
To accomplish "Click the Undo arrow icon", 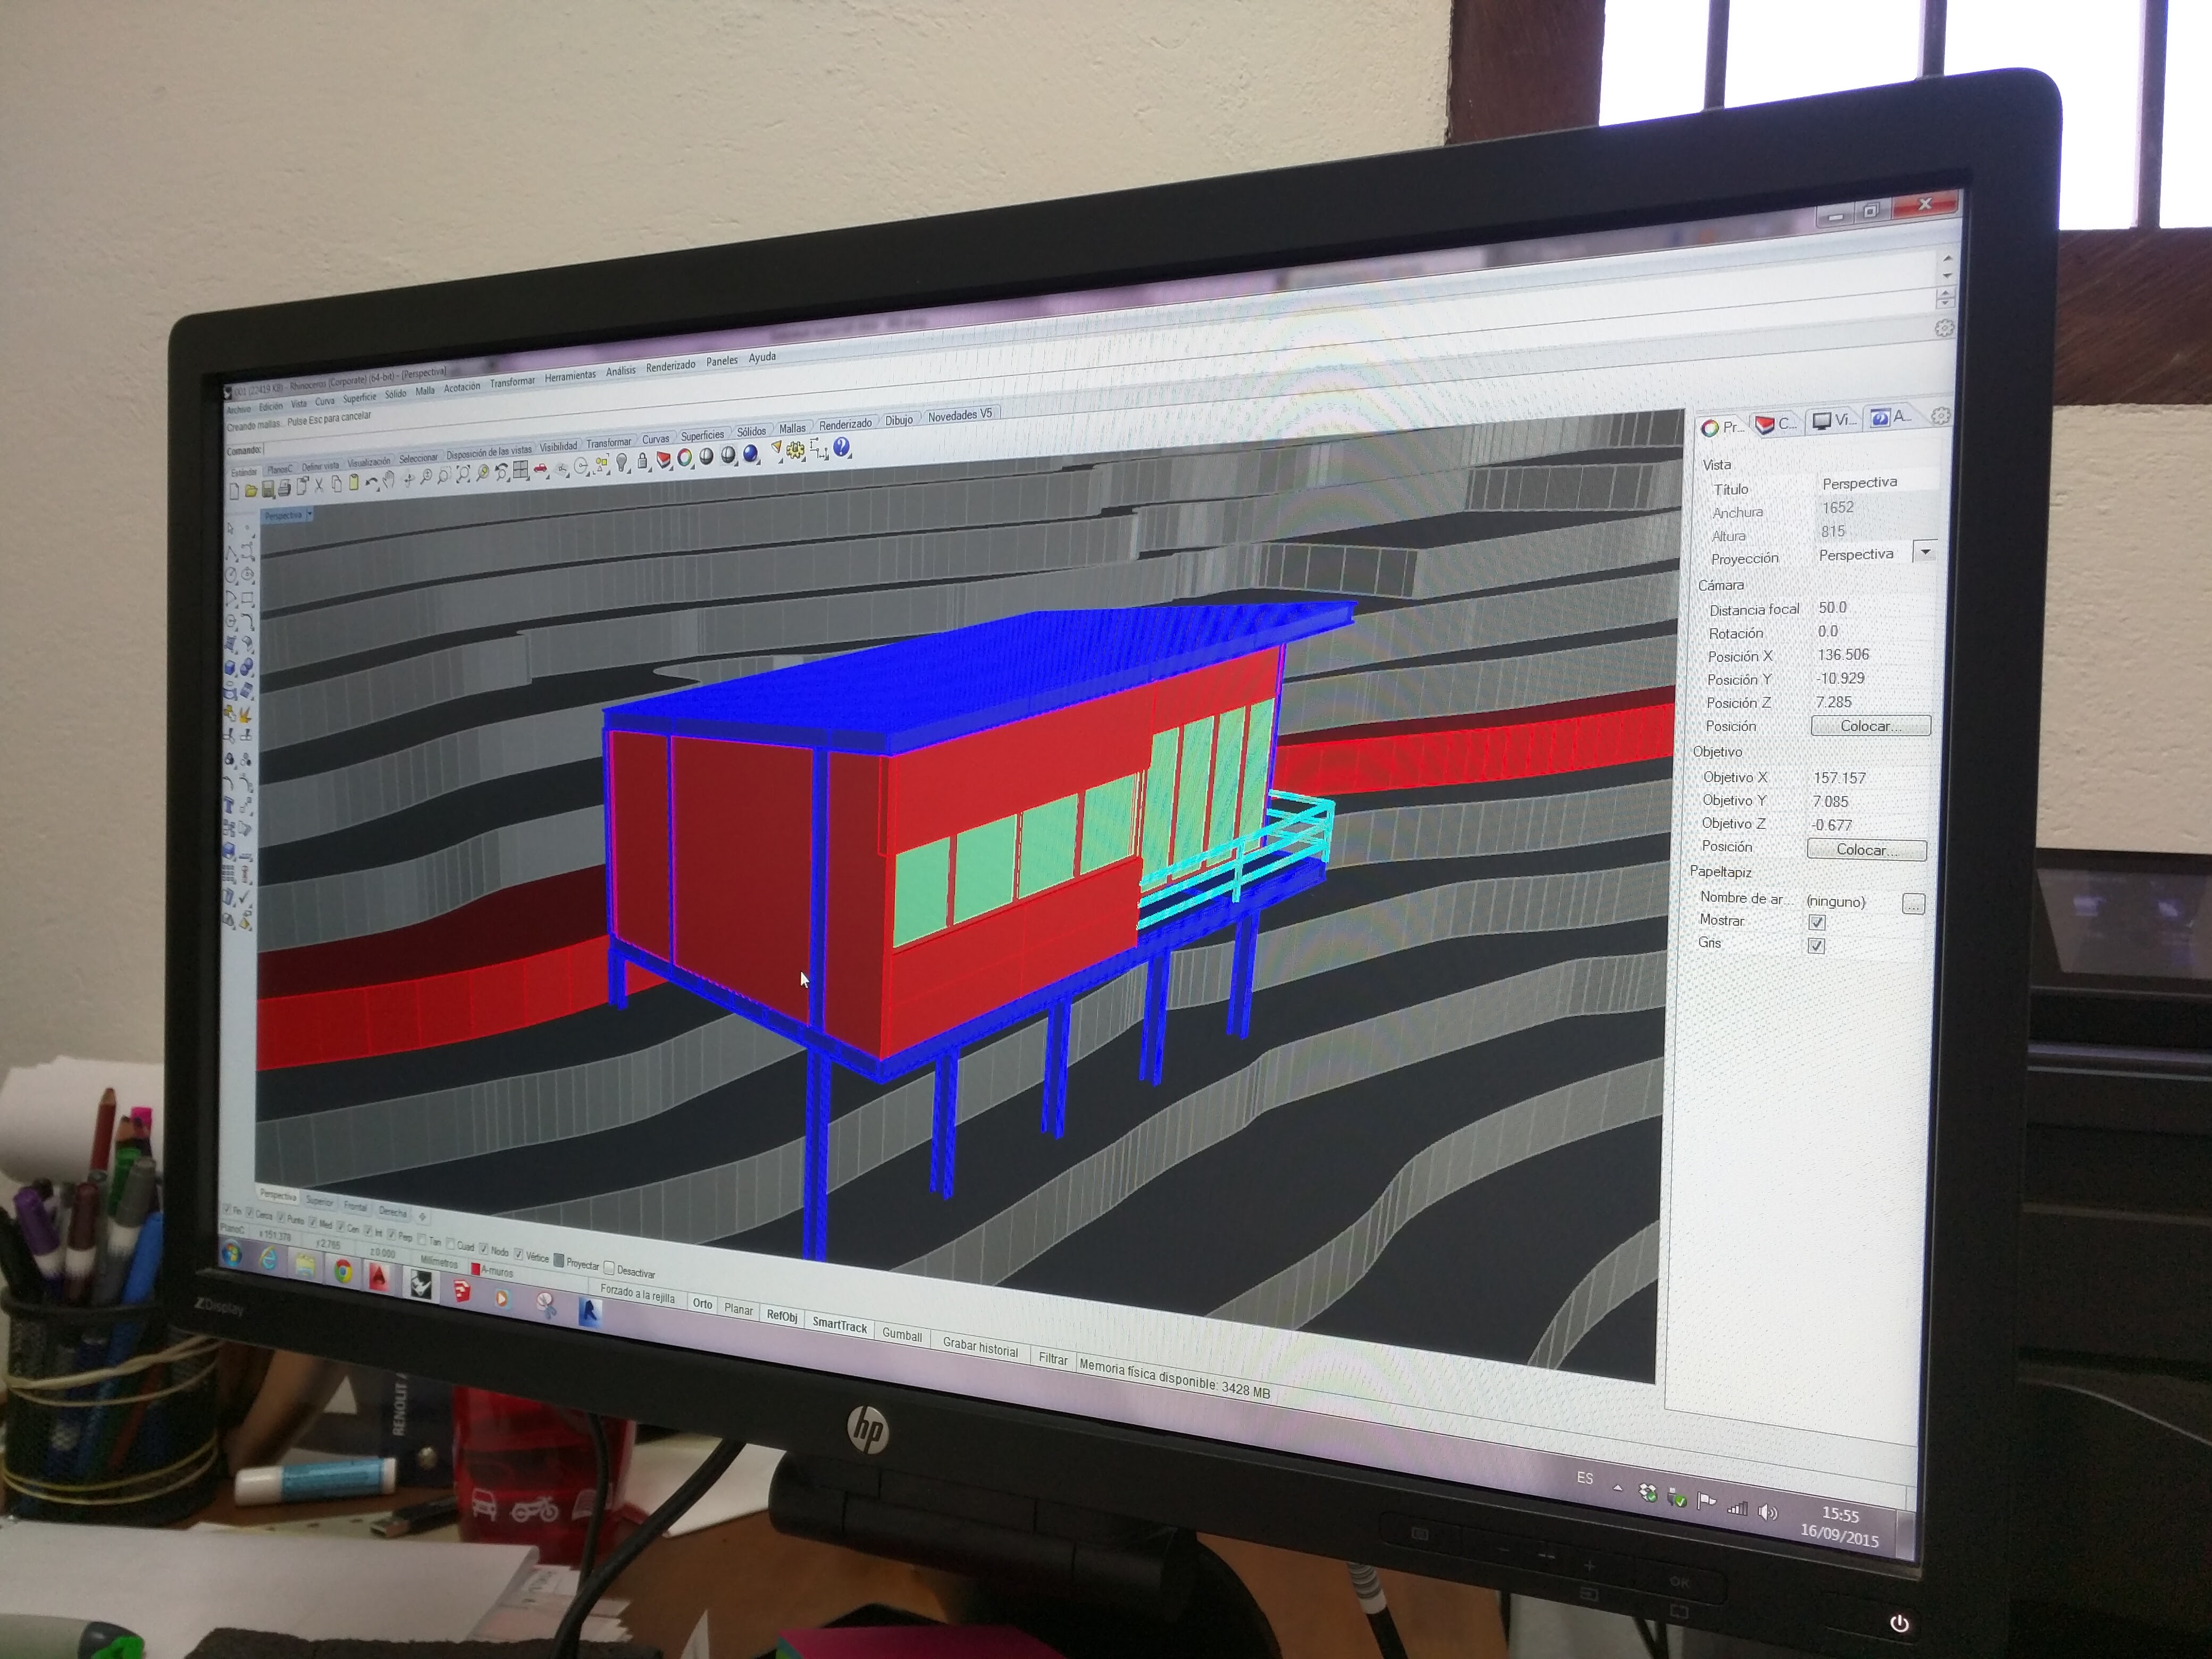I will pyautogui.click(x=373, y=482).
